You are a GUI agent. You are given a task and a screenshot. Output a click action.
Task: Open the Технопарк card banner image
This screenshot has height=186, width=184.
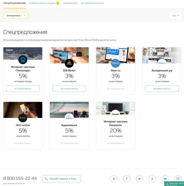(23, 53)
